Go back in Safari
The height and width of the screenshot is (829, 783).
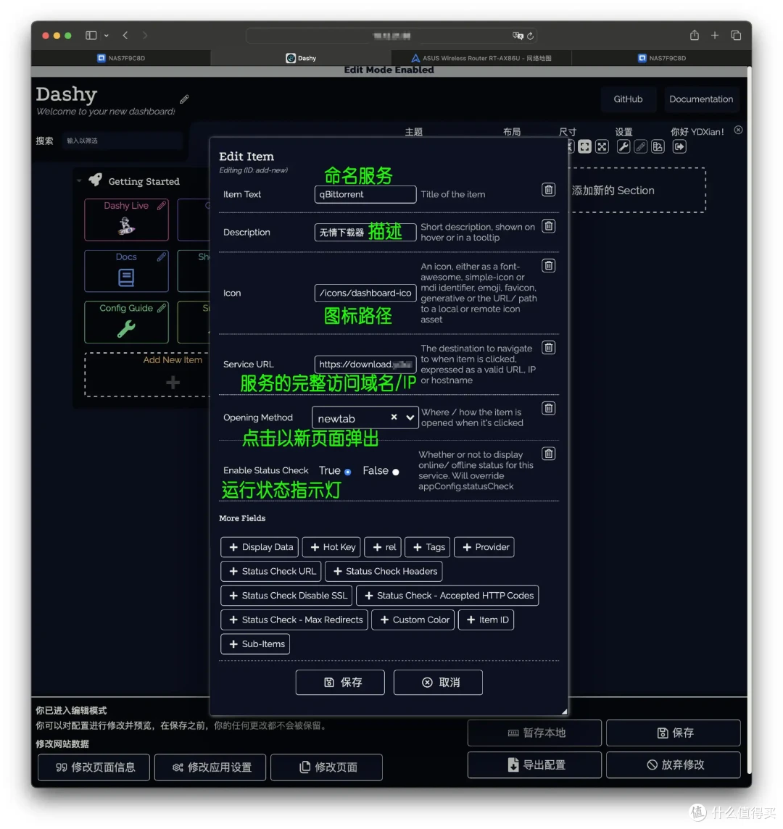tap(125, 36)
